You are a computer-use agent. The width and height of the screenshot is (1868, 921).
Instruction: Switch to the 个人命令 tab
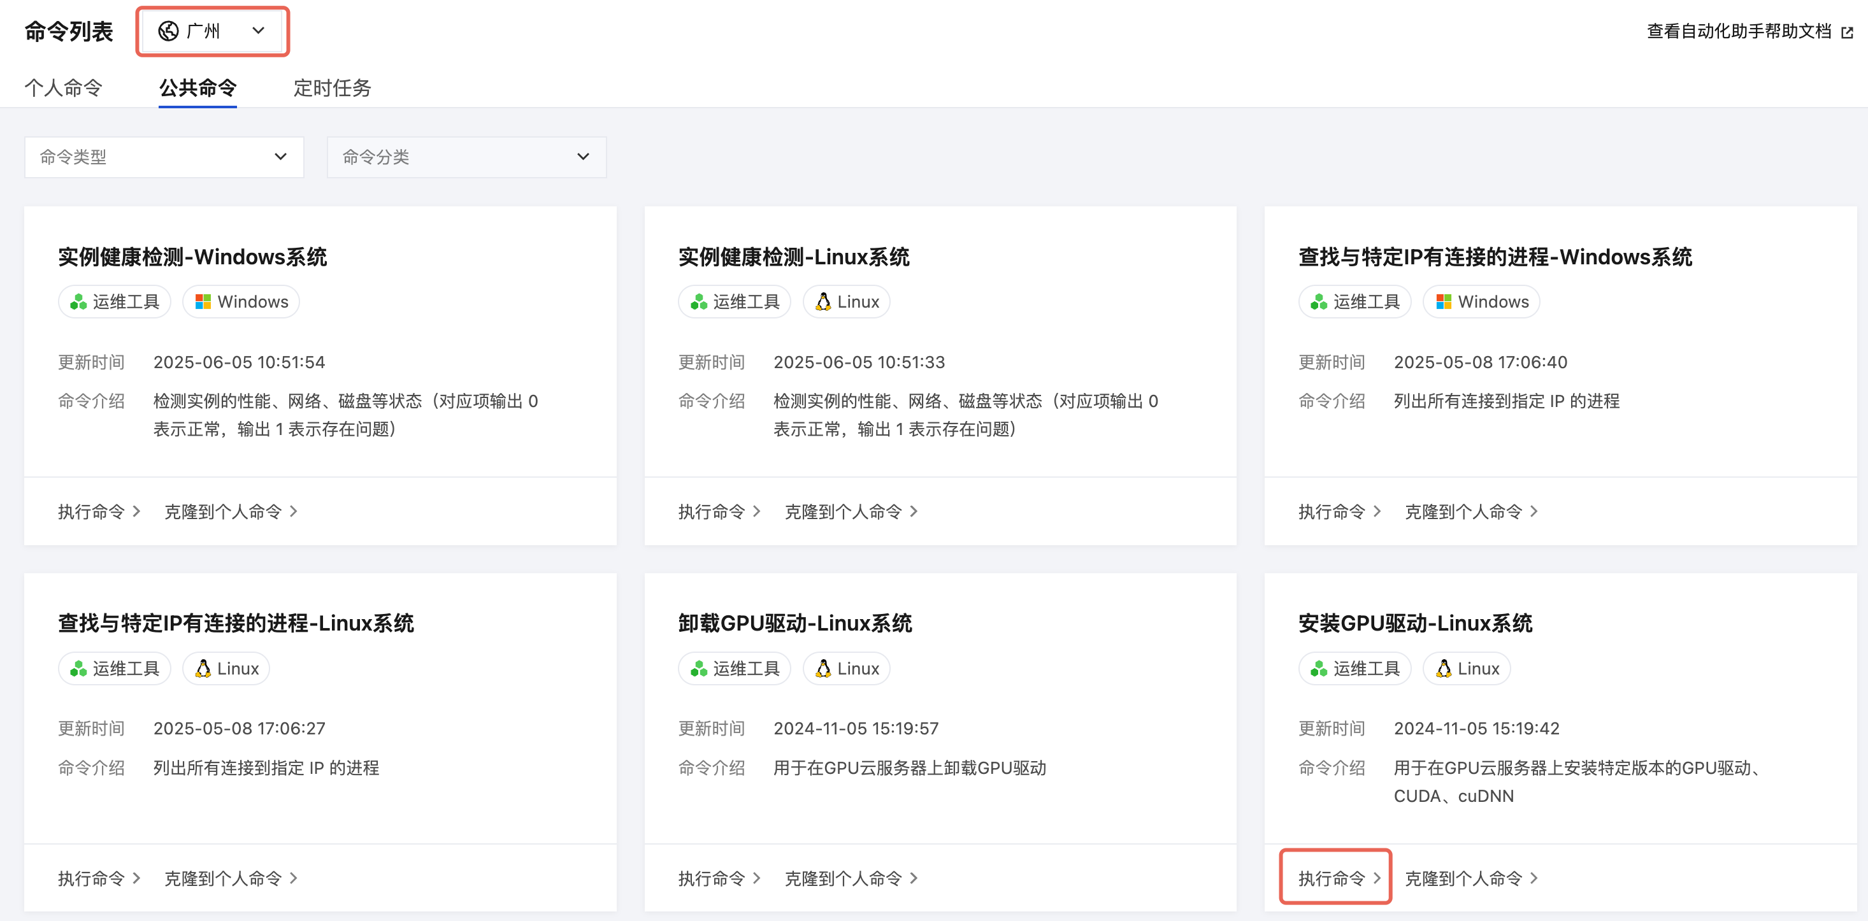tap(63, 88)
